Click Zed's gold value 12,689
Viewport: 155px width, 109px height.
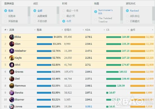click(150, 79)
